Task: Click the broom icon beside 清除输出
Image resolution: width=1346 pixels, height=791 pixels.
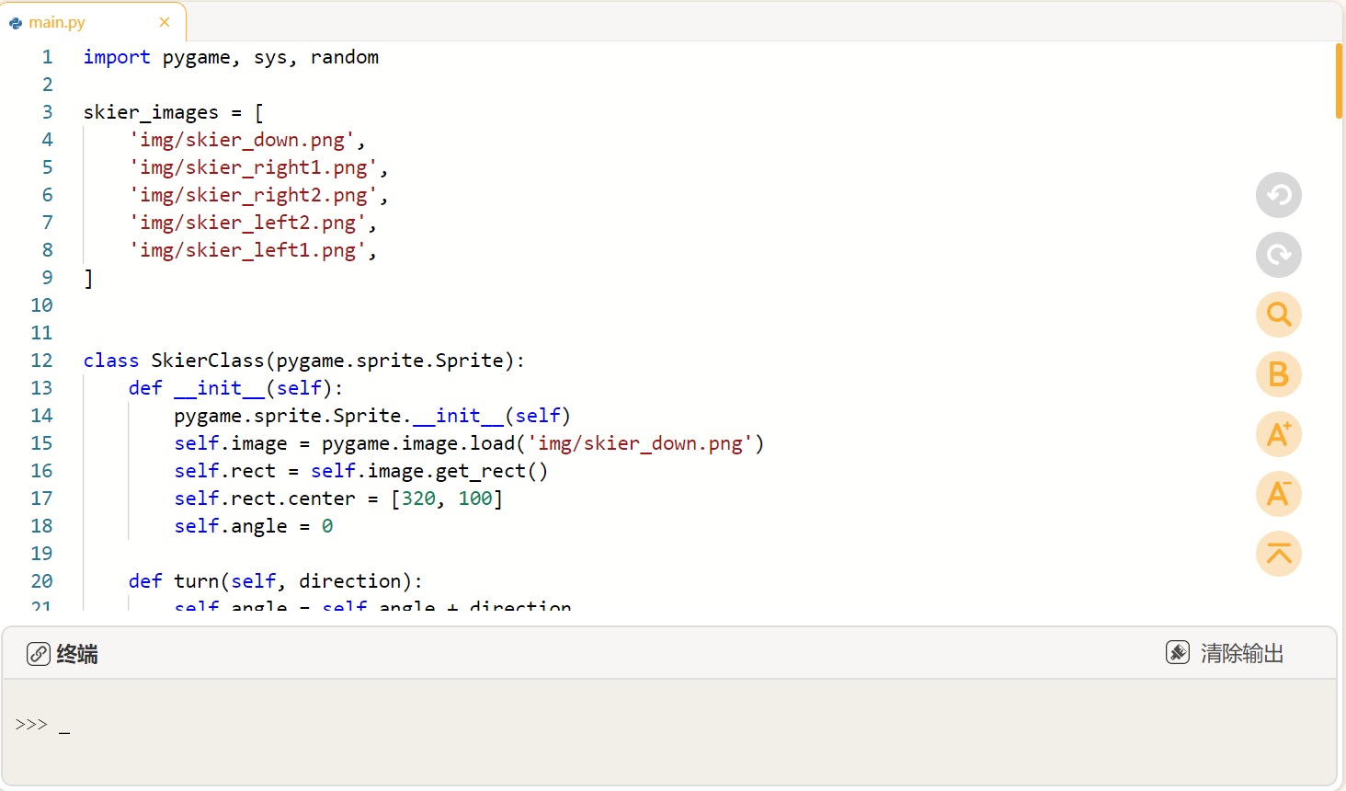Action: click(1178, 652)
